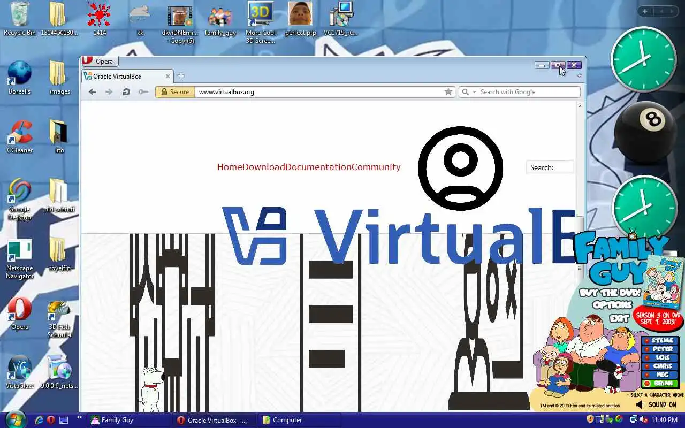This screenshot has height=428, width=685.
Task: Select the lito folder icon
Action: point(59,136)
